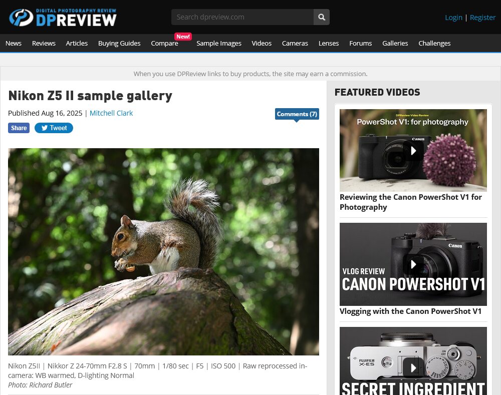Click the affiliate commission disclosure text

(x=250, y=74)
